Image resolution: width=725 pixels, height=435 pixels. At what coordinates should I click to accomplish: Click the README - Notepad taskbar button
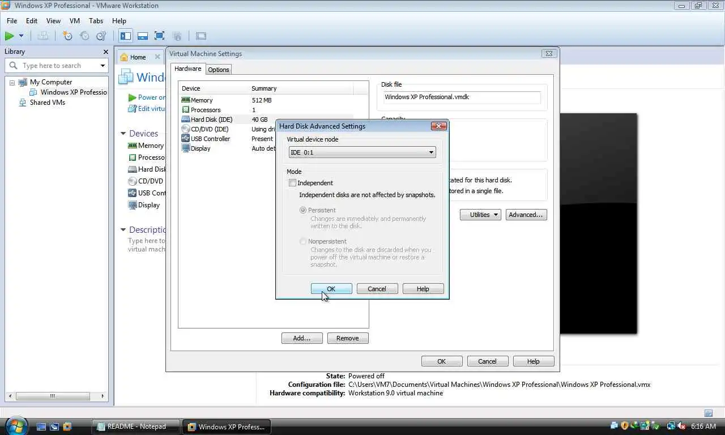pyautogui.click(x=136, y=427)
